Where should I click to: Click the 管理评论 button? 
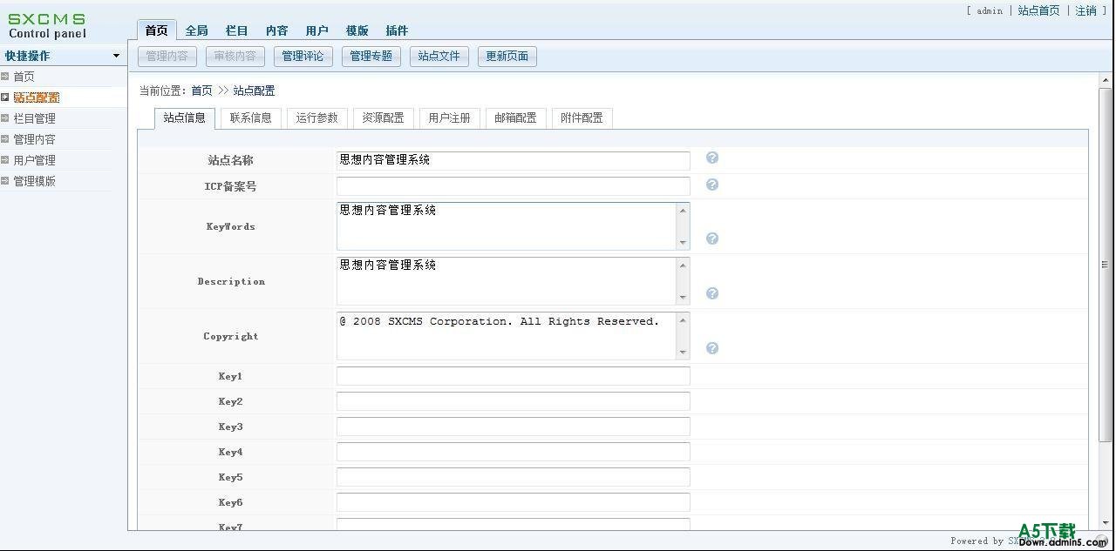(x=303, y=57)
